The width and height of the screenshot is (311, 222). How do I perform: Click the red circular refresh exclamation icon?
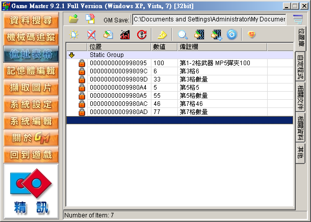[142, 35]
